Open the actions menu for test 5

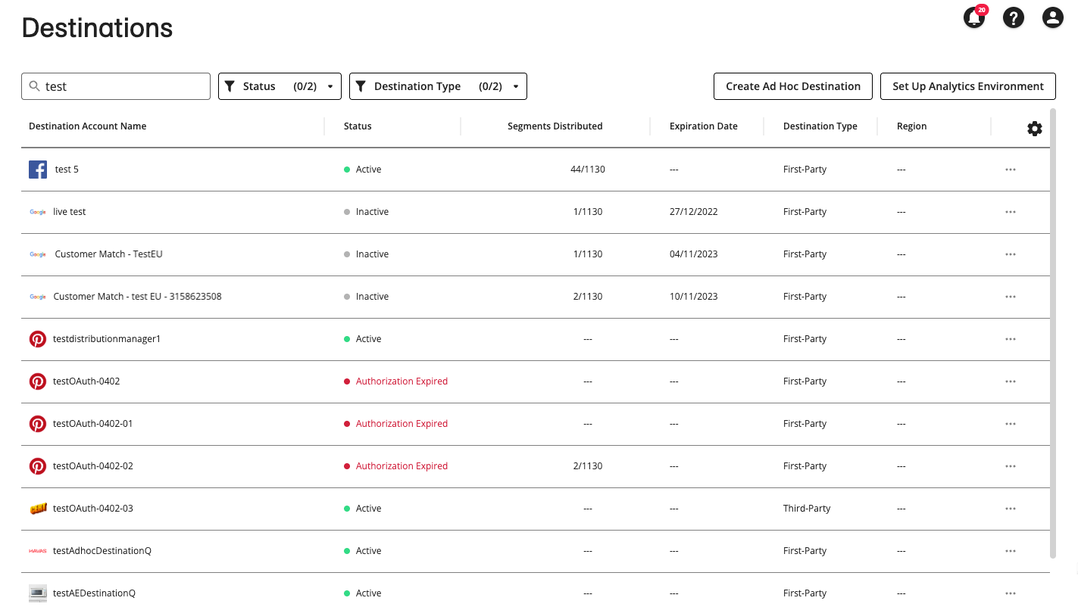1011,169
